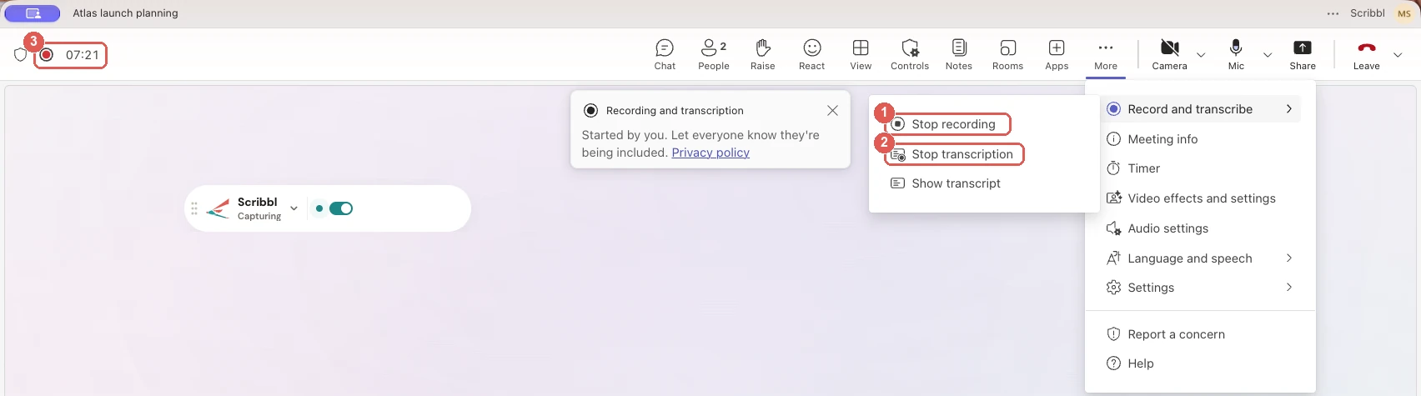This screenshot has height=396, width=1421.
Task: Add Apps to the meeting
Action: pos(1057,54)
